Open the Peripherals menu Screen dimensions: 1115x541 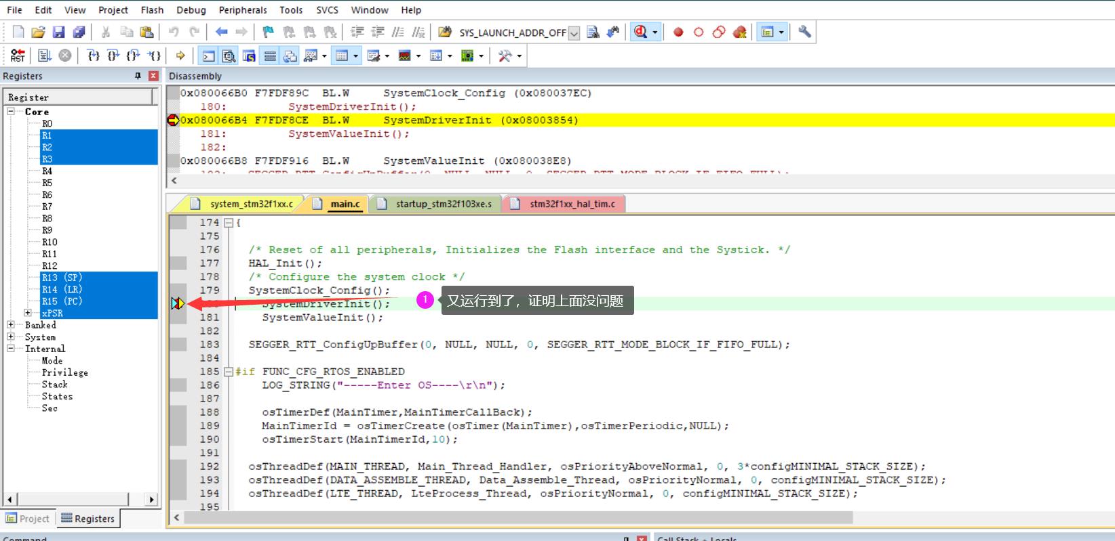coord(243,10)
